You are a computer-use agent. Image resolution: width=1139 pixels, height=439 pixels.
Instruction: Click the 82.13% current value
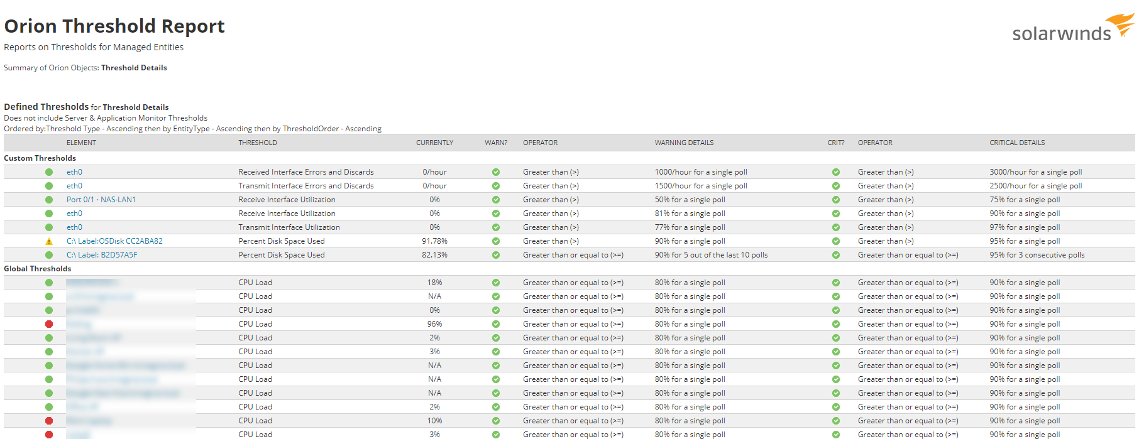click(434, 255)
